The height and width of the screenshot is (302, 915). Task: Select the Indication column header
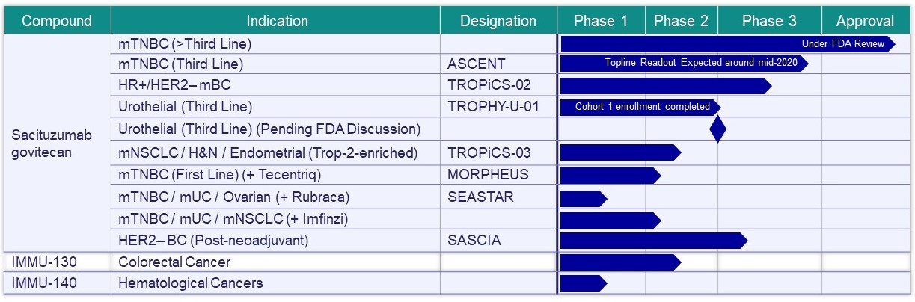tap(277, 21)
